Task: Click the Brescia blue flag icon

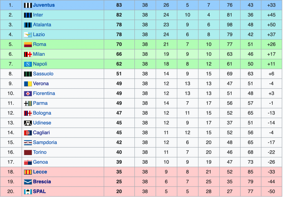Action: tap(28, 182)
